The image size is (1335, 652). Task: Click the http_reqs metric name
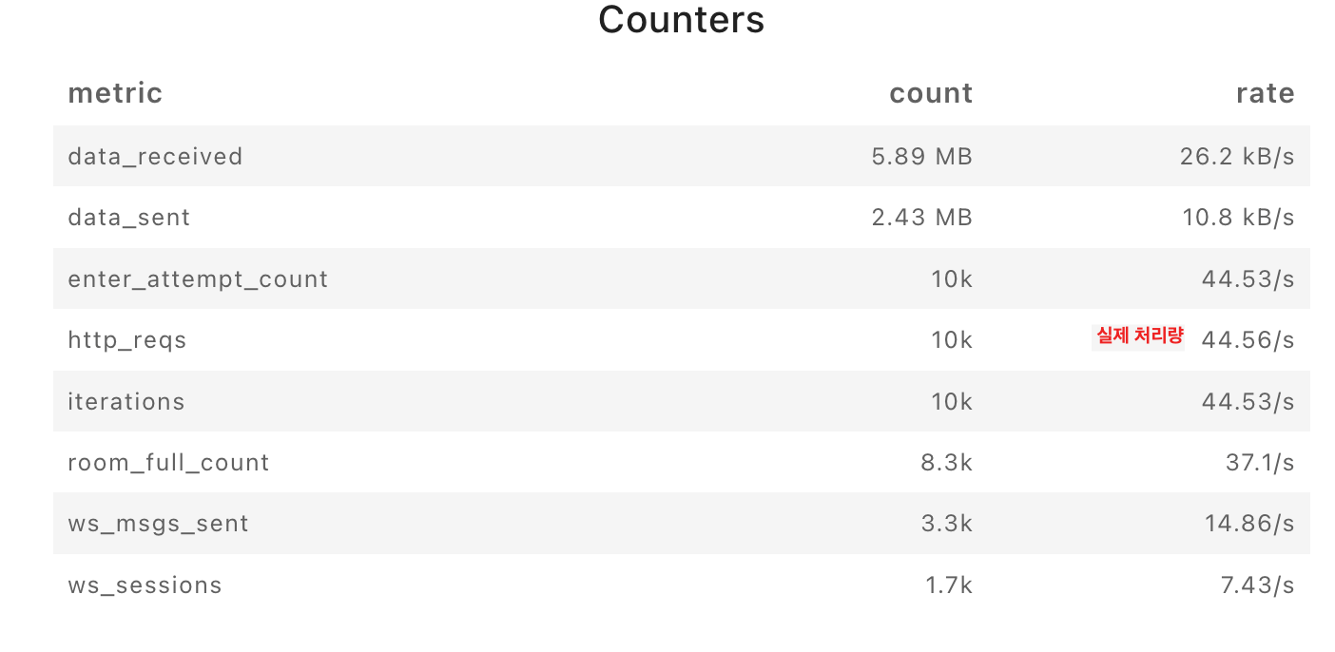[127, 340]
